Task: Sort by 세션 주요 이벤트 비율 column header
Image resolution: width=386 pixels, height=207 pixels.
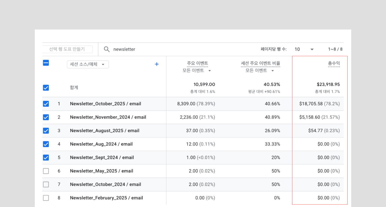Action: pyautogui.click(x=260, y=63)
